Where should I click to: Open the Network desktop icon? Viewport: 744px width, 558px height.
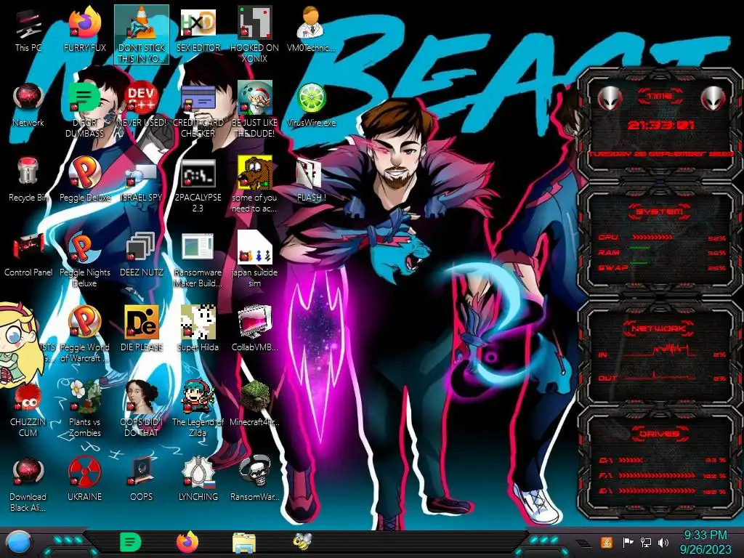point(28,105)
